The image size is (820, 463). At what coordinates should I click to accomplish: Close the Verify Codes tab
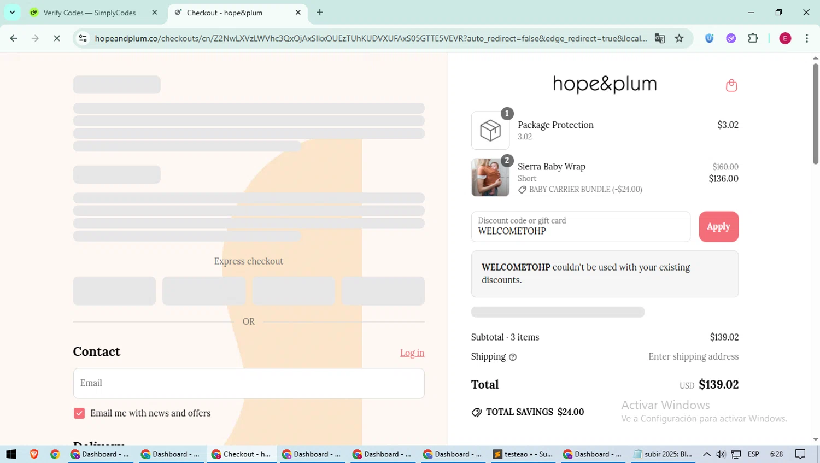pyautogui.click(x=155, y=13)
